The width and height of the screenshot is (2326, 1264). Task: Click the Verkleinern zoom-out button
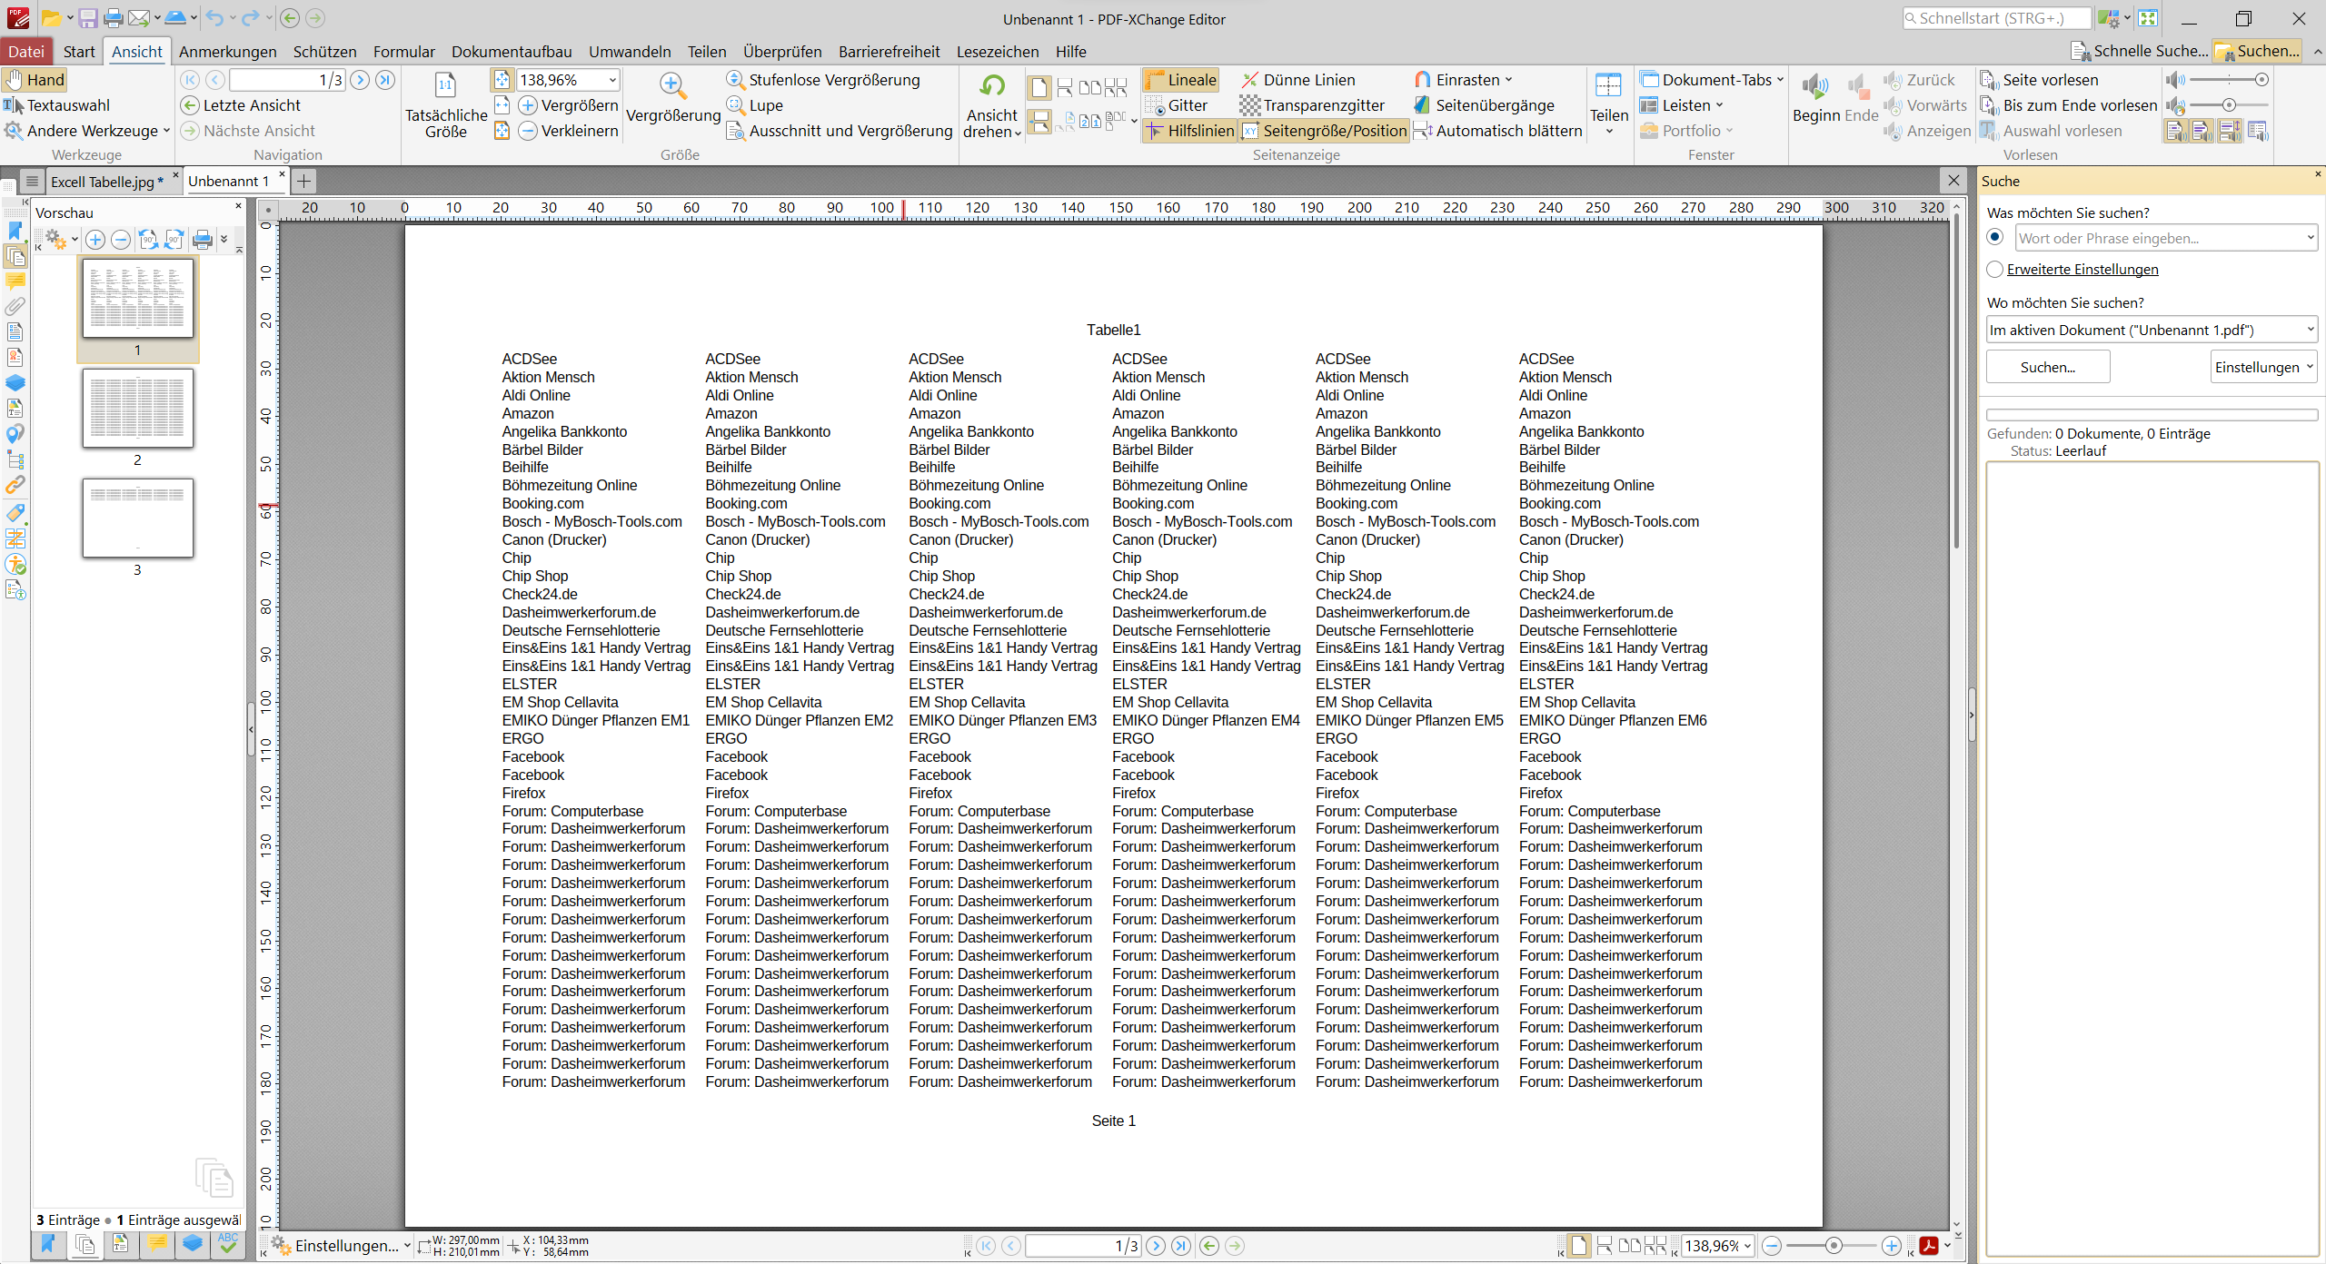(568, 131)
